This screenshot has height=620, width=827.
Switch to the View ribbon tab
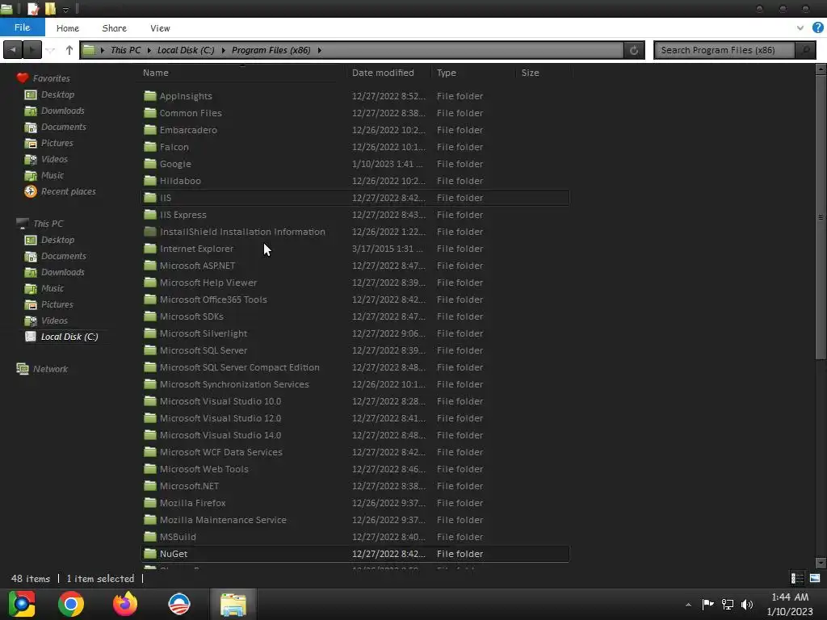coord(160,28)
